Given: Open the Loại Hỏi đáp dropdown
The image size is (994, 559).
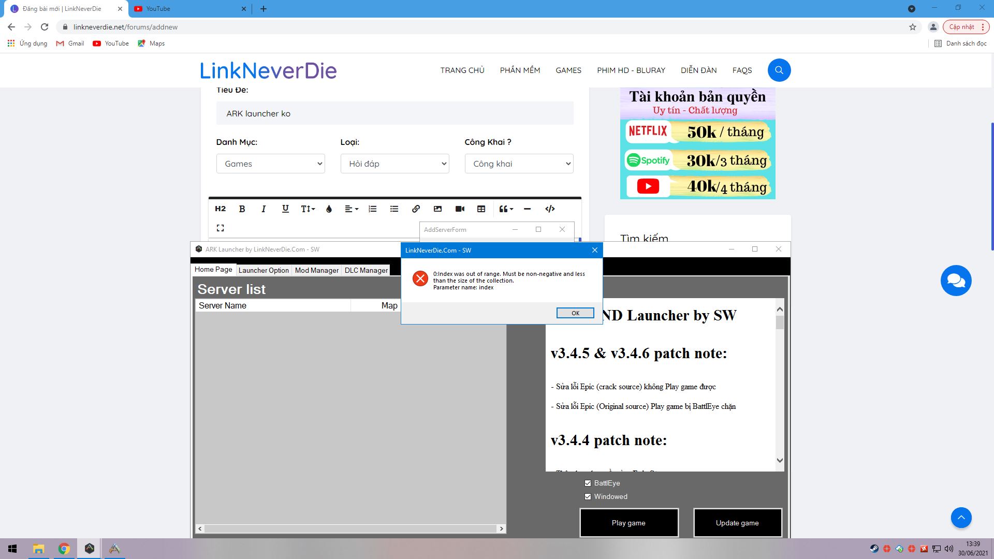Looking at the screenshot, I should (394, 164).
